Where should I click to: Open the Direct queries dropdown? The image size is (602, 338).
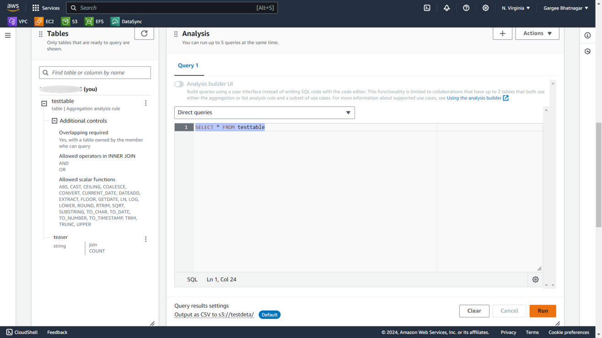(264, 113)
